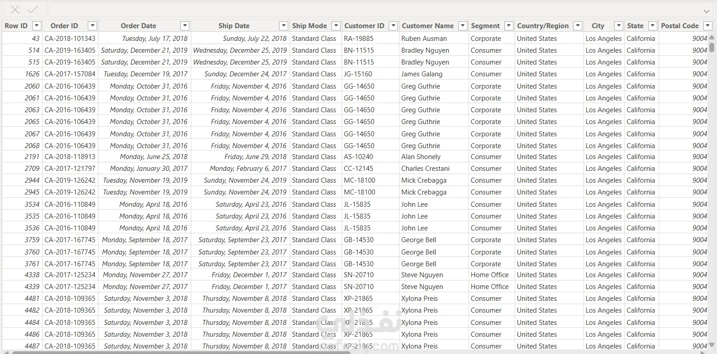Viewport: 717px width, 354px height.
Task: Open the State column filter arrow
Action: click(653, 26)
